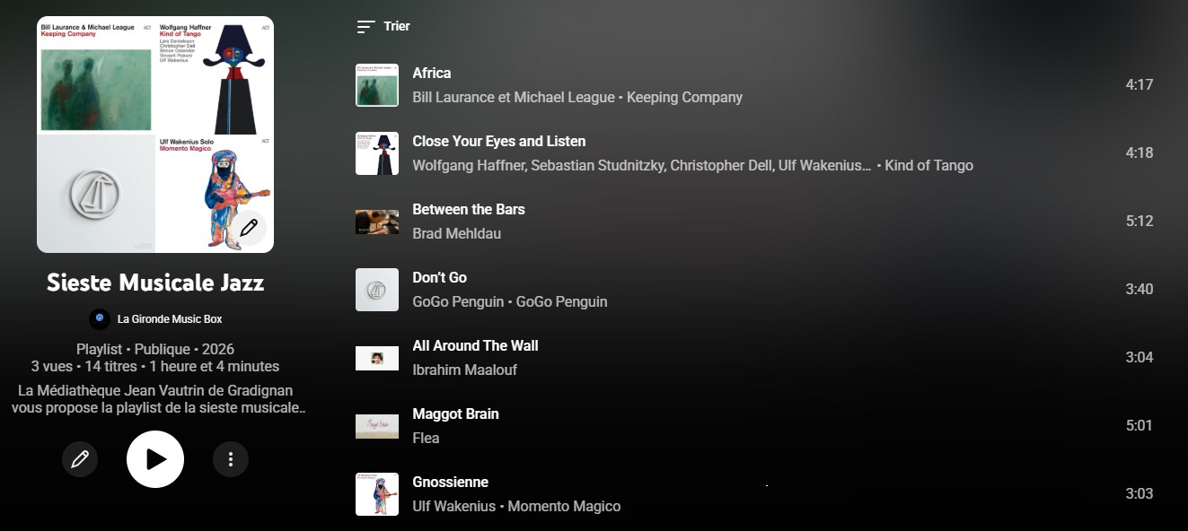Click the Playlist • Publique • 2026 info line

[x=155, y=349]
